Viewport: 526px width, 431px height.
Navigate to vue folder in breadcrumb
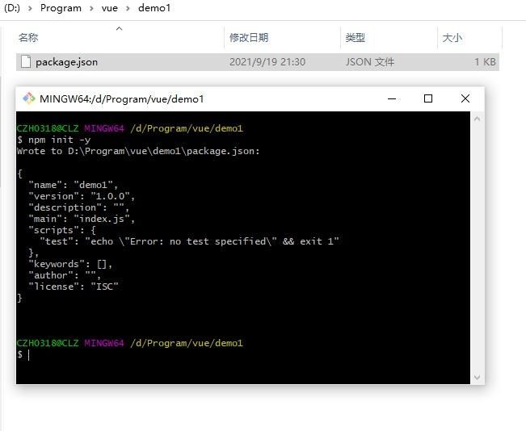pos(110,8)
